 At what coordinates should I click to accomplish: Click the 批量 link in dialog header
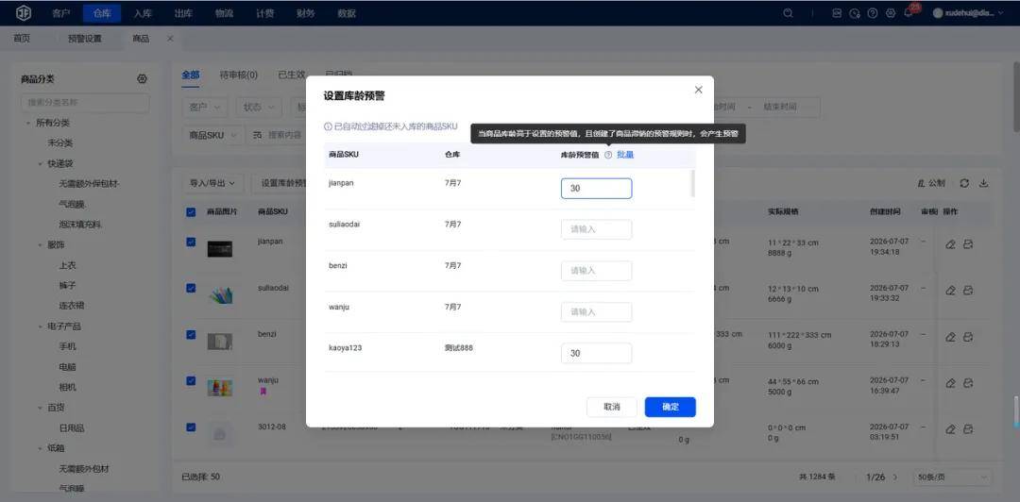click(625, 155)
